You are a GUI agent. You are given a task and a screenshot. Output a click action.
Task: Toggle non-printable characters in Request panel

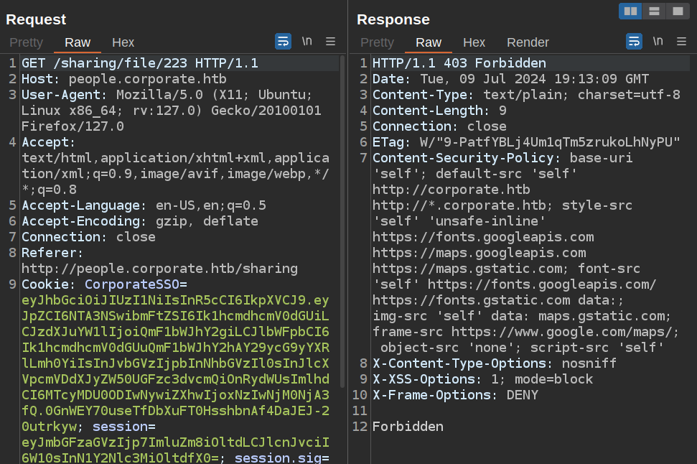pos(307,42)
